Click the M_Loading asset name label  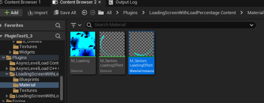80,61
